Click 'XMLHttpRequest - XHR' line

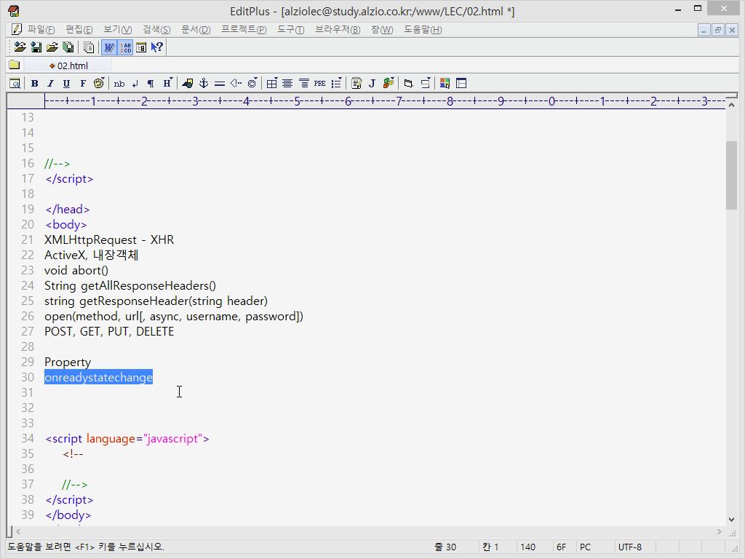coord(109,239)
